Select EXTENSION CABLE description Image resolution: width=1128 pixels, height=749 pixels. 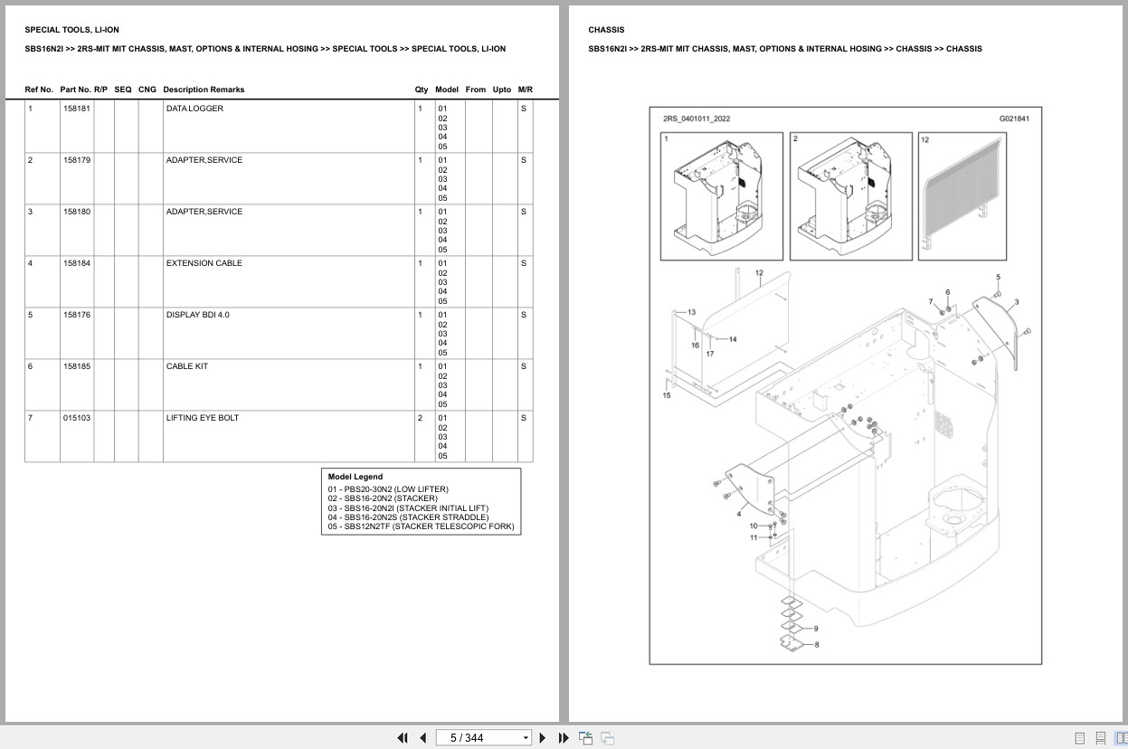204,263
